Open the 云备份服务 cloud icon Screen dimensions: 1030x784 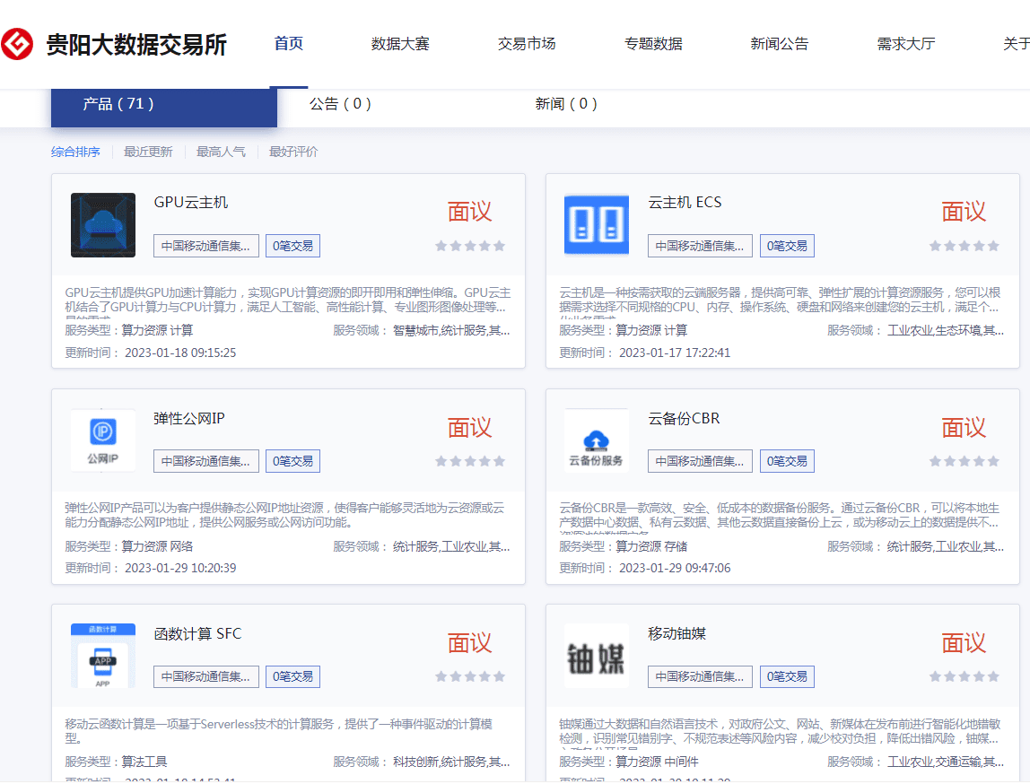click(x=597, y=440)
